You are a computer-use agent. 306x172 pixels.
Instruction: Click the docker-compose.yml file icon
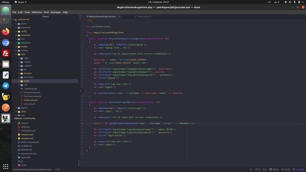[x=19, y=142]
